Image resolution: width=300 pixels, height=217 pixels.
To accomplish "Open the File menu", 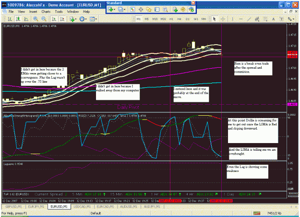I will point(11,12).
